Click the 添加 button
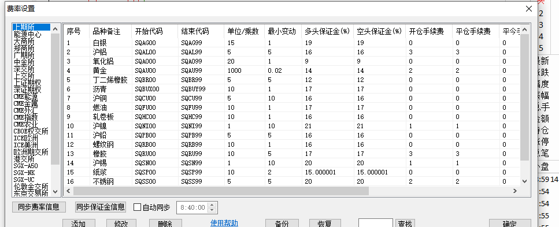 (x=79, y=224)
